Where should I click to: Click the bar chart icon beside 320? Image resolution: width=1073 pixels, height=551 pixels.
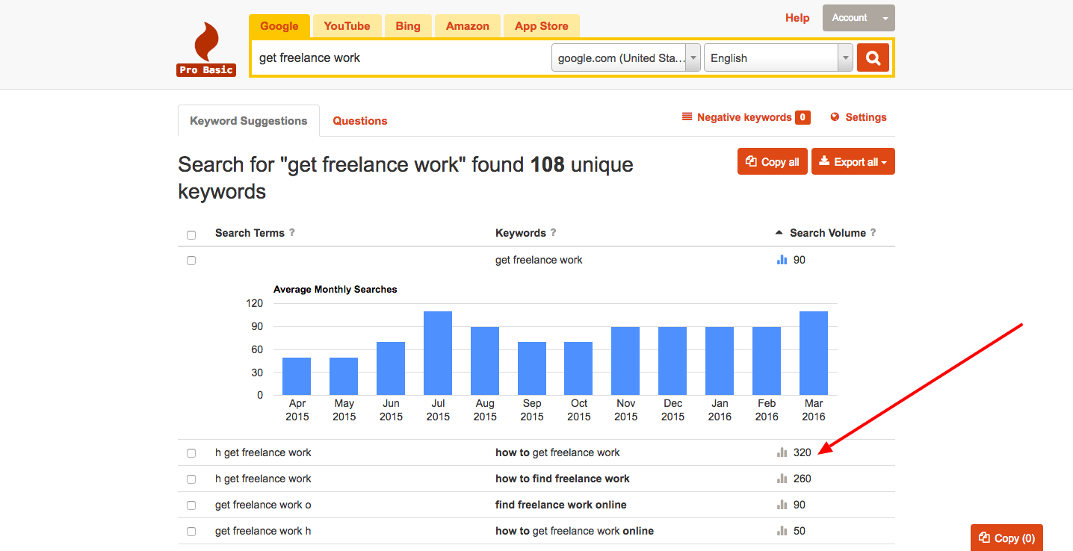(781, 452)
